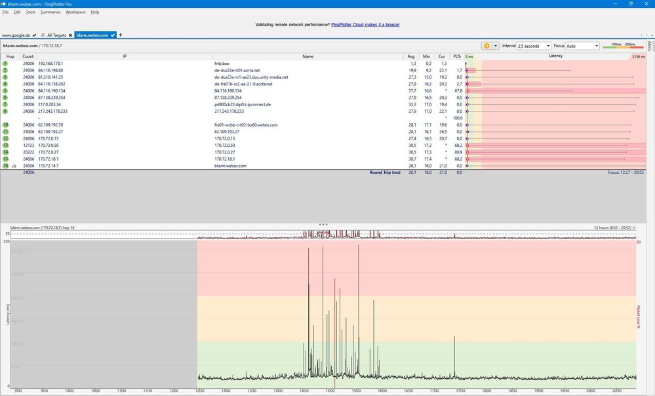Click name pd900cb22.dip0.t-ipconnect.de
The image size is (655, 396).
[243, 104]
